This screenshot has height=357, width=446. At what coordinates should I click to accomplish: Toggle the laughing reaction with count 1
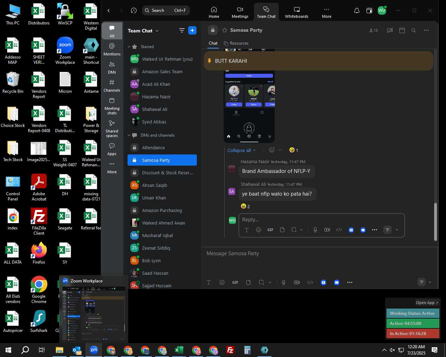[294, 150]
